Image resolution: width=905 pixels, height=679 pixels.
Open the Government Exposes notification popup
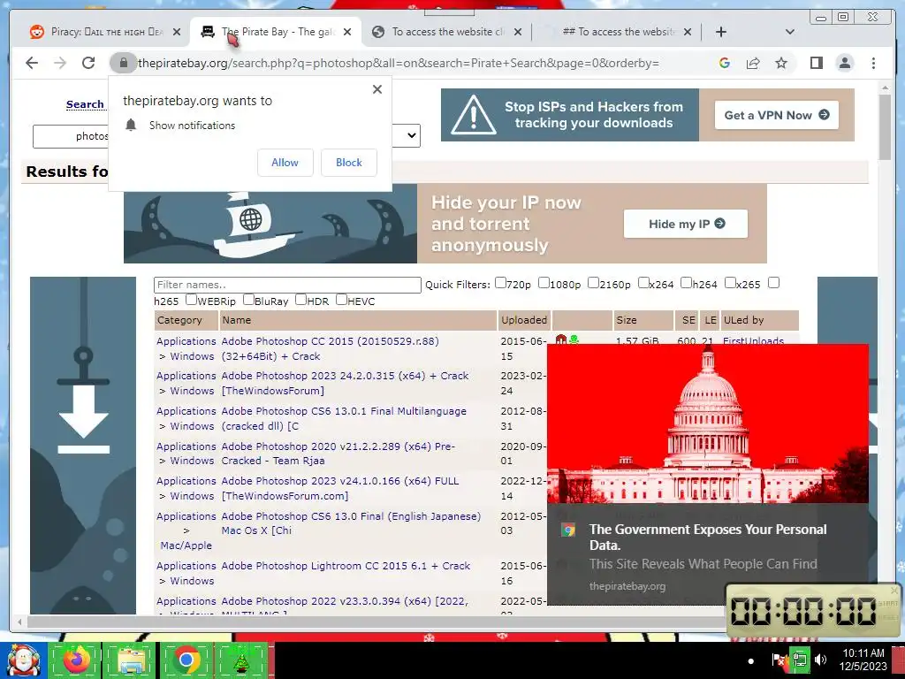(x=708, y=475)
